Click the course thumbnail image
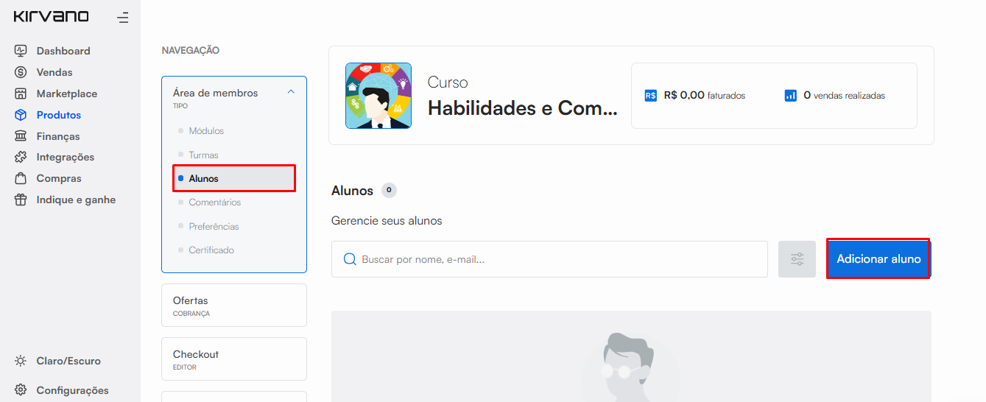The width and height of the screenshot is (986, 402). click(378, 96)
